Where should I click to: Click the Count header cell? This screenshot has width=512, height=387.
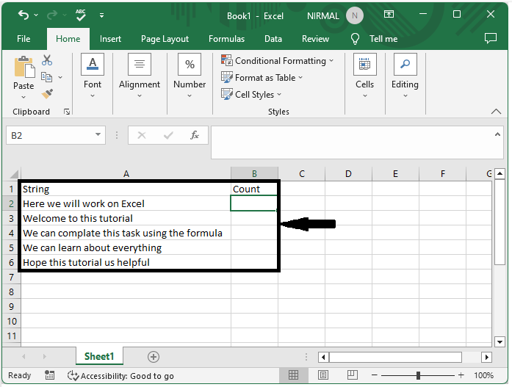click(254, 189)
